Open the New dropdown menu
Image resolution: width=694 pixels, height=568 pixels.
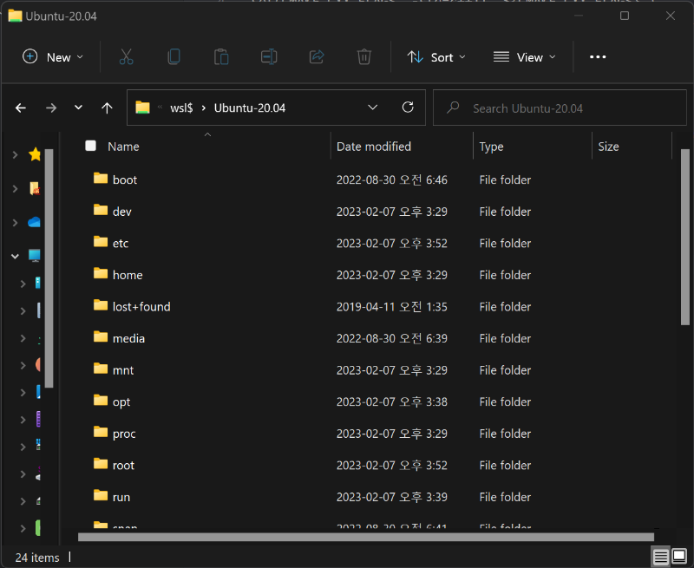(53, 57)
